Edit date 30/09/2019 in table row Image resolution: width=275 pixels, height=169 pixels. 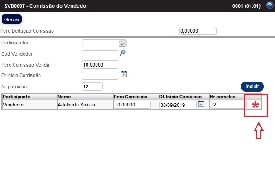tap(178, 105)
